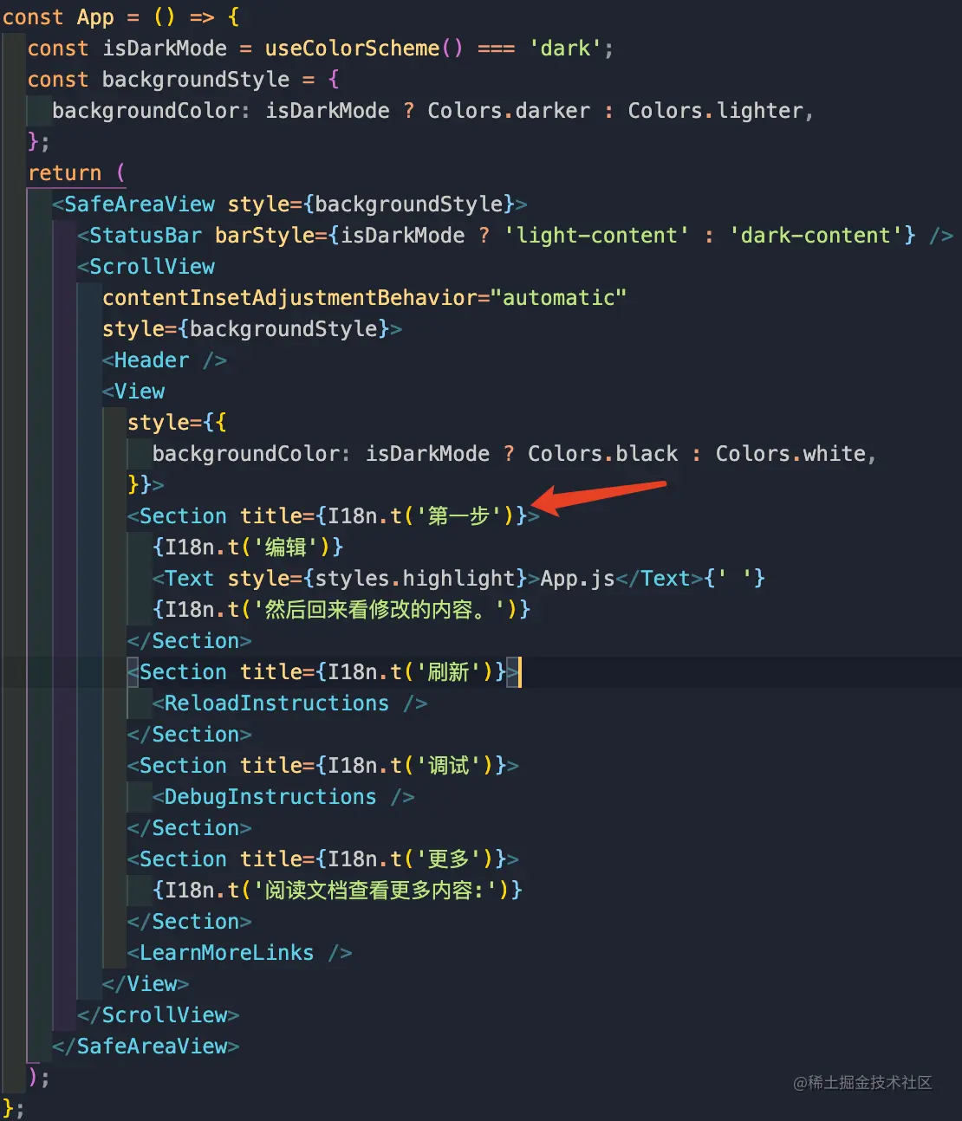The height and width of the screenshot is (1121, 962).
Task: Click 'Colors.darker' in the code
Action: click(x=509, y=111)
